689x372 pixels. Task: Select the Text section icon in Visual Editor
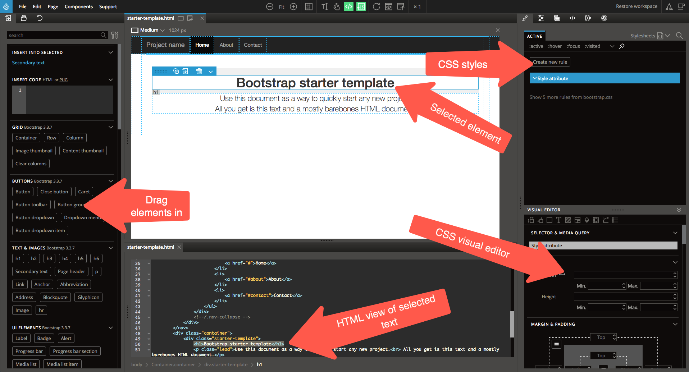[558, 220]
